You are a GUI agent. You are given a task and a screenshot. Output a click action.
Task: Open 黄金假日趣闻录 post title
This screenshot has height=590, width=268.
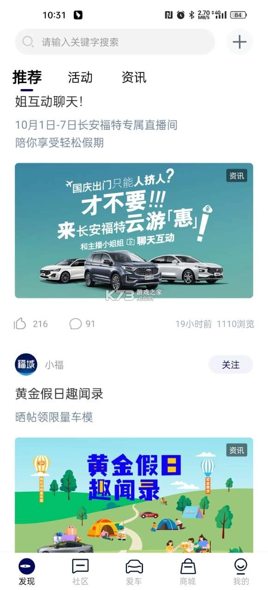click(x=59, y=394)
